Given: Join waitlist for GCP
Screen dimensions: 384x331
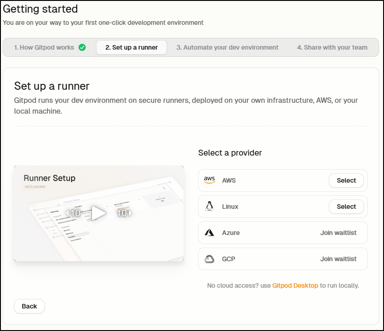Looking at the screenshot, I should tap(338, 259).
